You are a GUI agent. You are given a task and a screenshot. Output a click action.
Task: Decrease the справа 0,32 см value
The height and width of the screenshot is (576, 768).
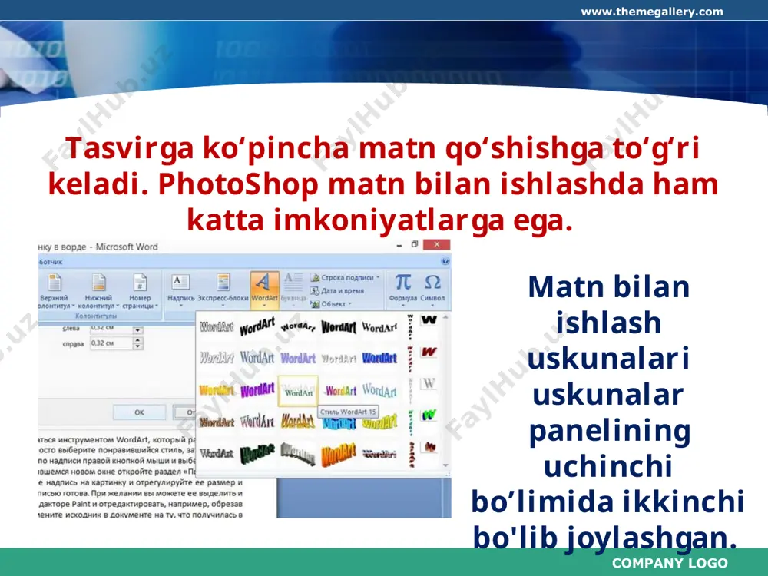pyautogui.click(x=137, y=346)
